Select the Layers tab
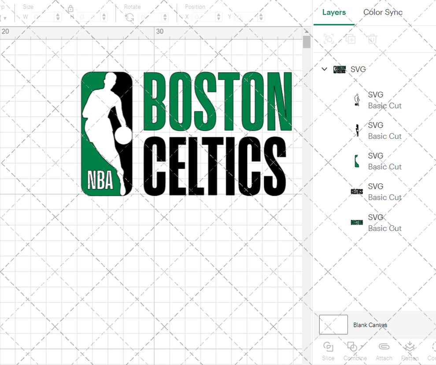This screenshot has height=365, width=436. tap(334, 12)
